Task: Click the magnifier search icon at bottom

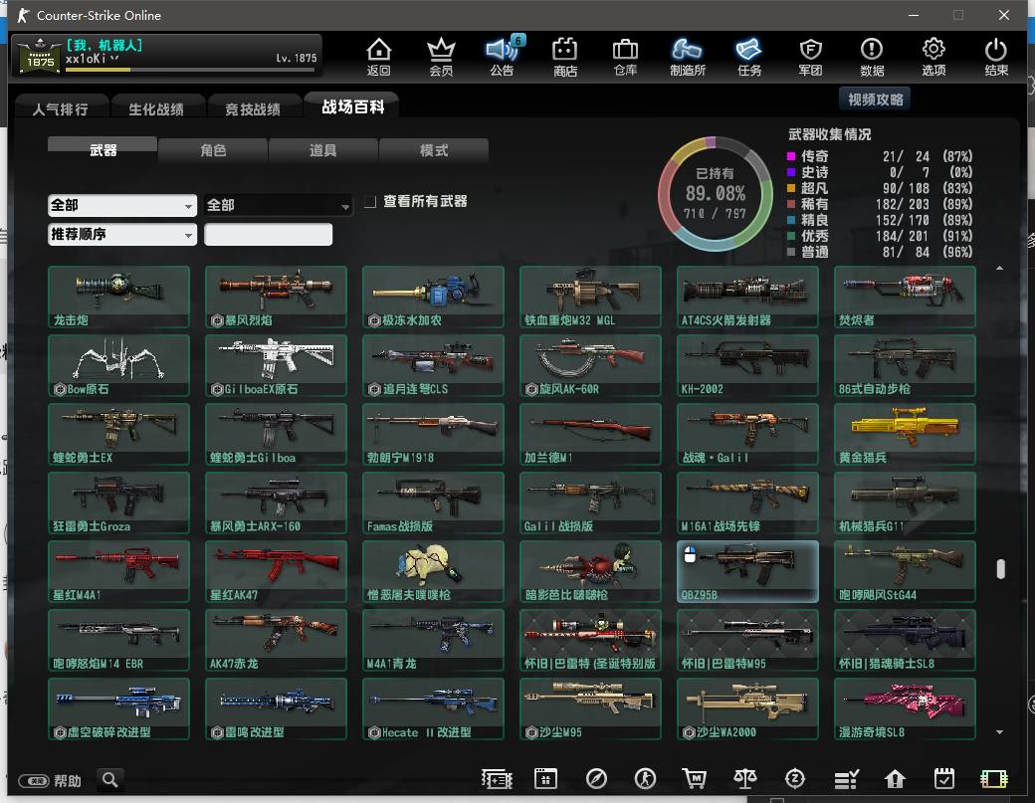Action: [110, 780]
